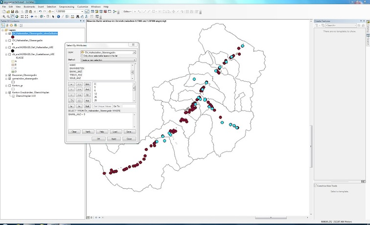370x225 pixels.
Task: Click the Apply button in the dialog
Action: 113,138
